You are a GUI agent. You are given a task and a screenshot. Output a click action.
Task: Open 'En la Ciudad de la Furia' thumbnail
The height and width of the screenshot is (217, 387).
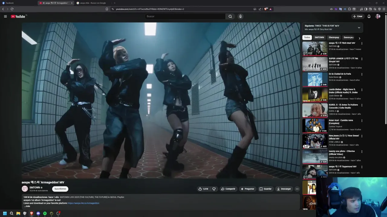[x=315, y=79]
